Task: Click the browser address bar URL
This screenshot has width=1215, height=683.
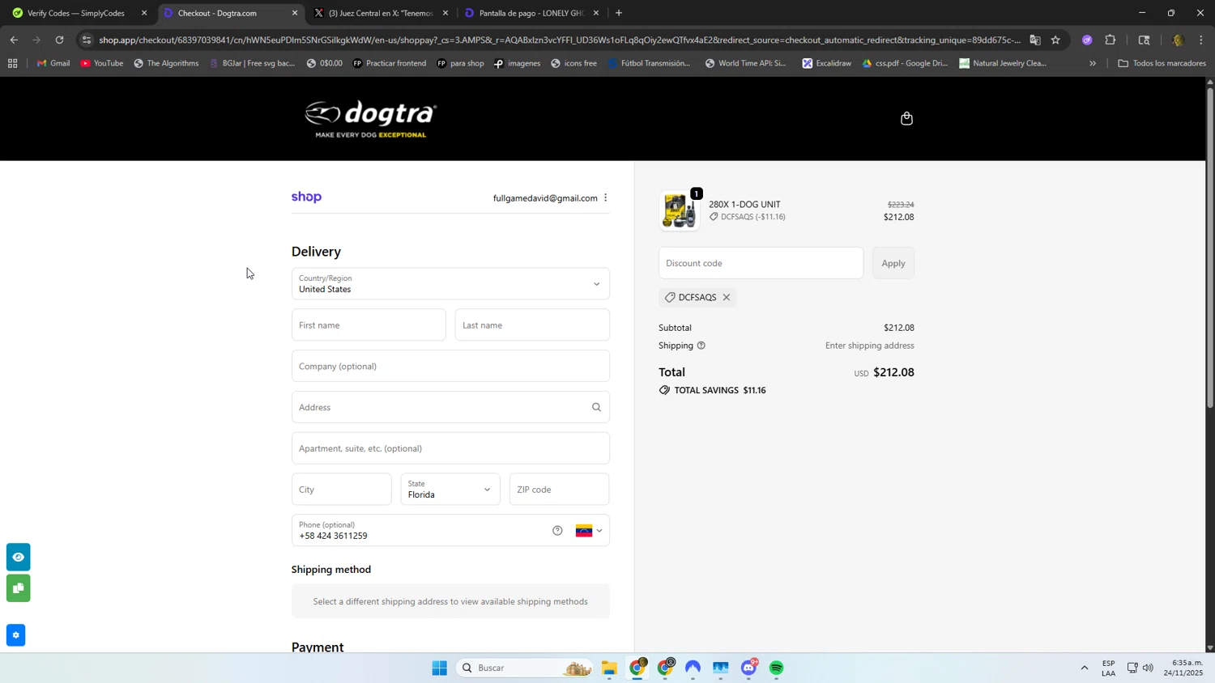Action: [x=559, y=40]
